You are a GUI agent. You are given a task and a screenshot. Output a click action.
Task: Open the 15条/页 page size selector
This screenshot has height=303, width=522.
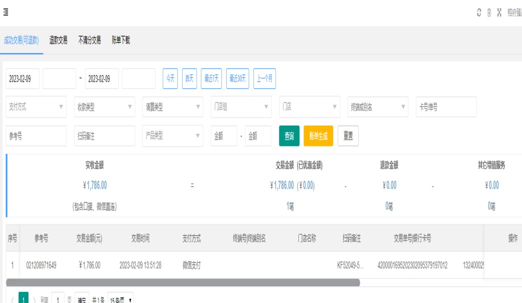point(121,299)
